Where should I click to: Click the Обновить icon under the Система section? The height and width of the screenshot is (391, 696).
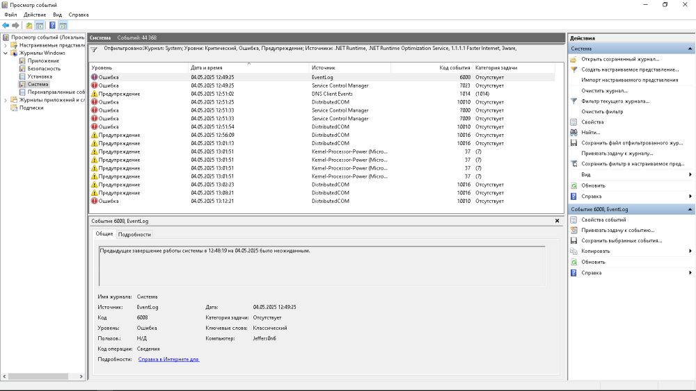point(574,185)
